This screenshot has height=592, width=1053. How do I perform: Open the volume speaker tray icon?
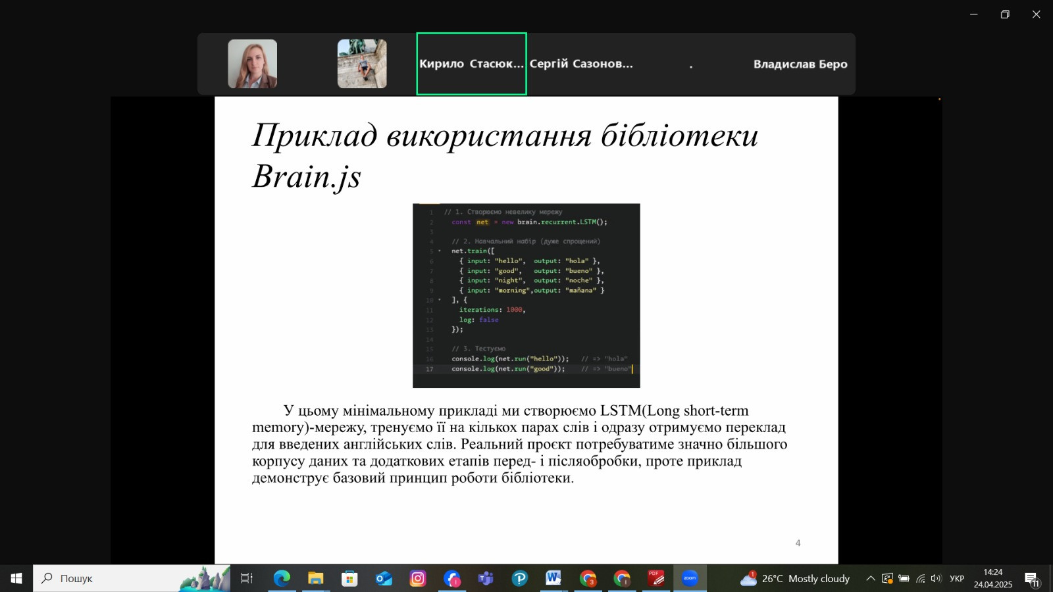(937, 579)
